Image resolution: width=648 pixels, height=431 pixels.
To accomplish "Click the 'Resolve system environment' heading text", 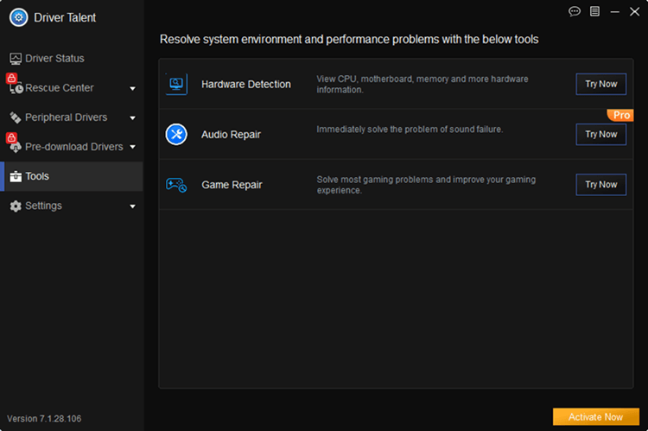I will coord(349,39).
